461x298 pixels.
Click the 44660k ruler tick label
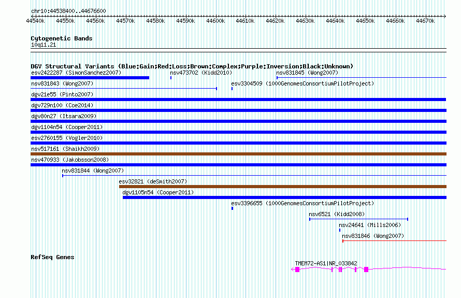(x=395, y=21)
